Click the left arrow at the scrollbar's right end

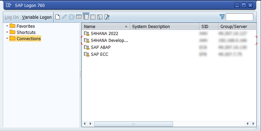(x=247, y=124)
